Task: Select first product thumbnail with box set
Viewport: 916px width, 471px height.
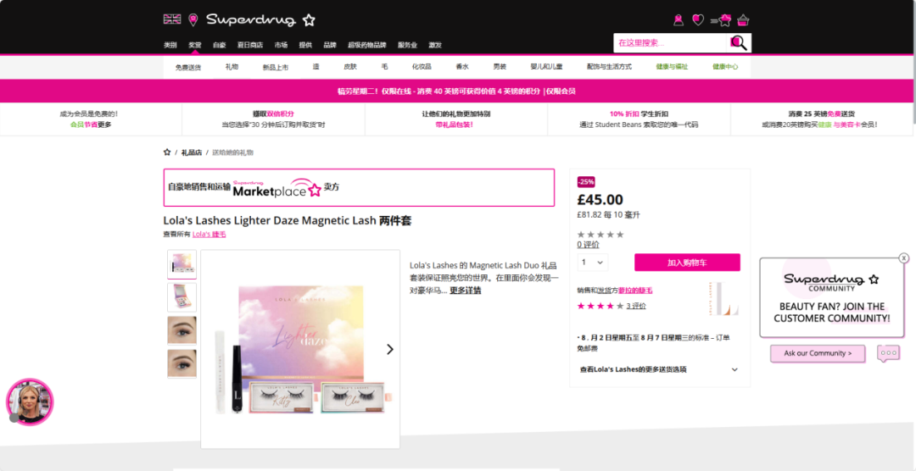Action: [182, 264]
